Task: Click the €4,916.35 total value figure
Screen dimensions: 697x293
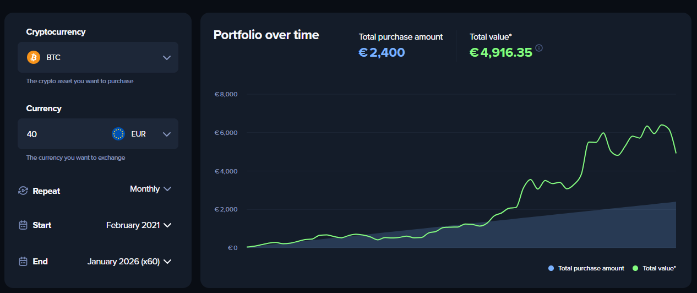Action: (501, 52)
